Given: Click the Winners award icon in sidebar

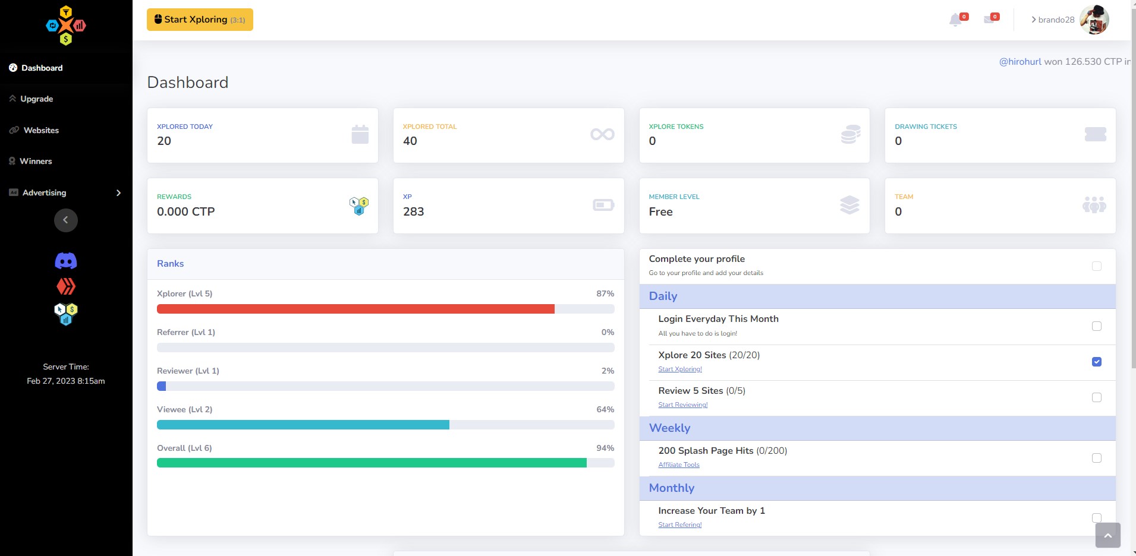Looking at the screenshot, I should click(x=12, y=161).
